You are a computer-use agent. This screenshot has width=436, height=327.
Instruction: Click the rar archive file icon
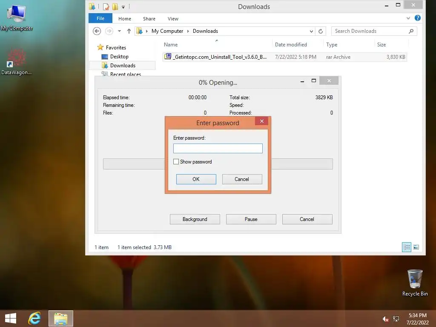pyautogui.click(x=168, y=57)
